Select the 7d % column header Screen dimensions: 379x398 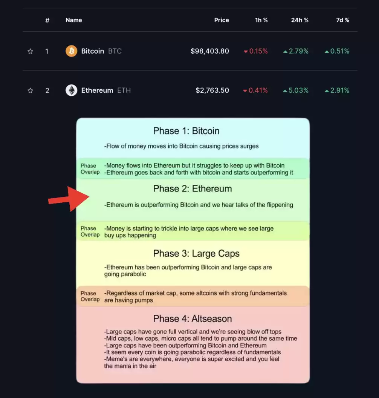pyautogui.click(x=342, y=20)
